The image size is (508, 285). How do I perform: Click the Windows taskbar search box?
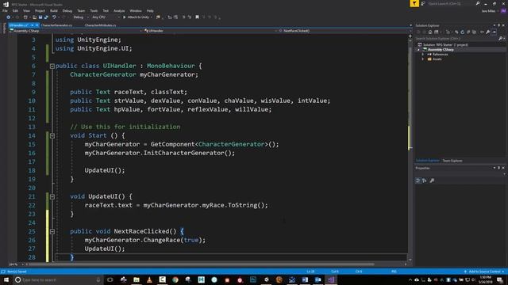[58, 279]
